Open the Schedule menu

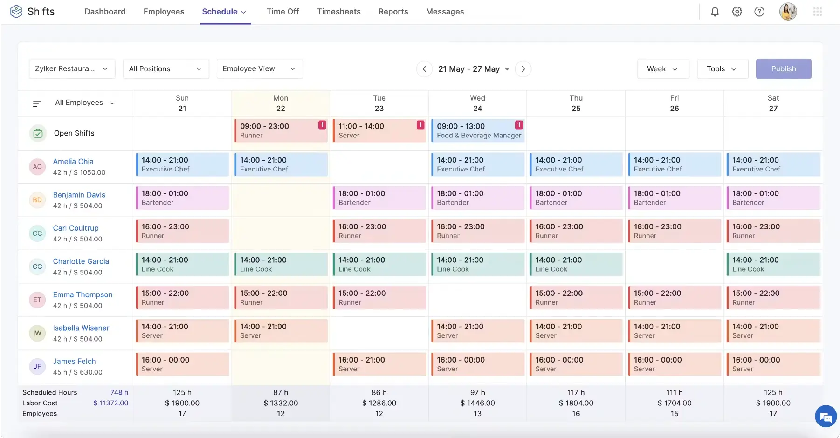[x=225, y=12]
